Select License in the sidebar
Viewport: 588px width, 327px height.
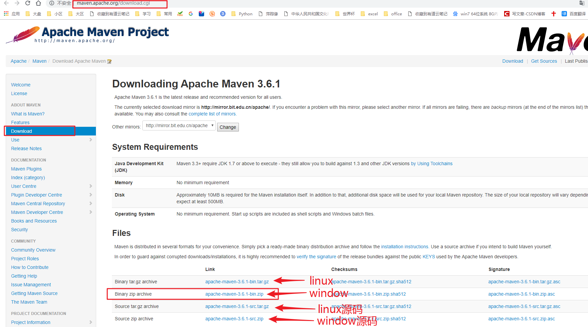coord(19,93)
